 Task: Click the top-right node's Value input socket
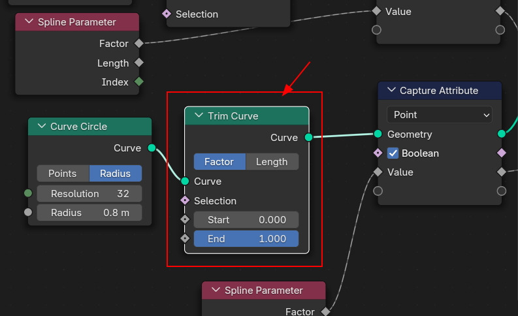377,11
